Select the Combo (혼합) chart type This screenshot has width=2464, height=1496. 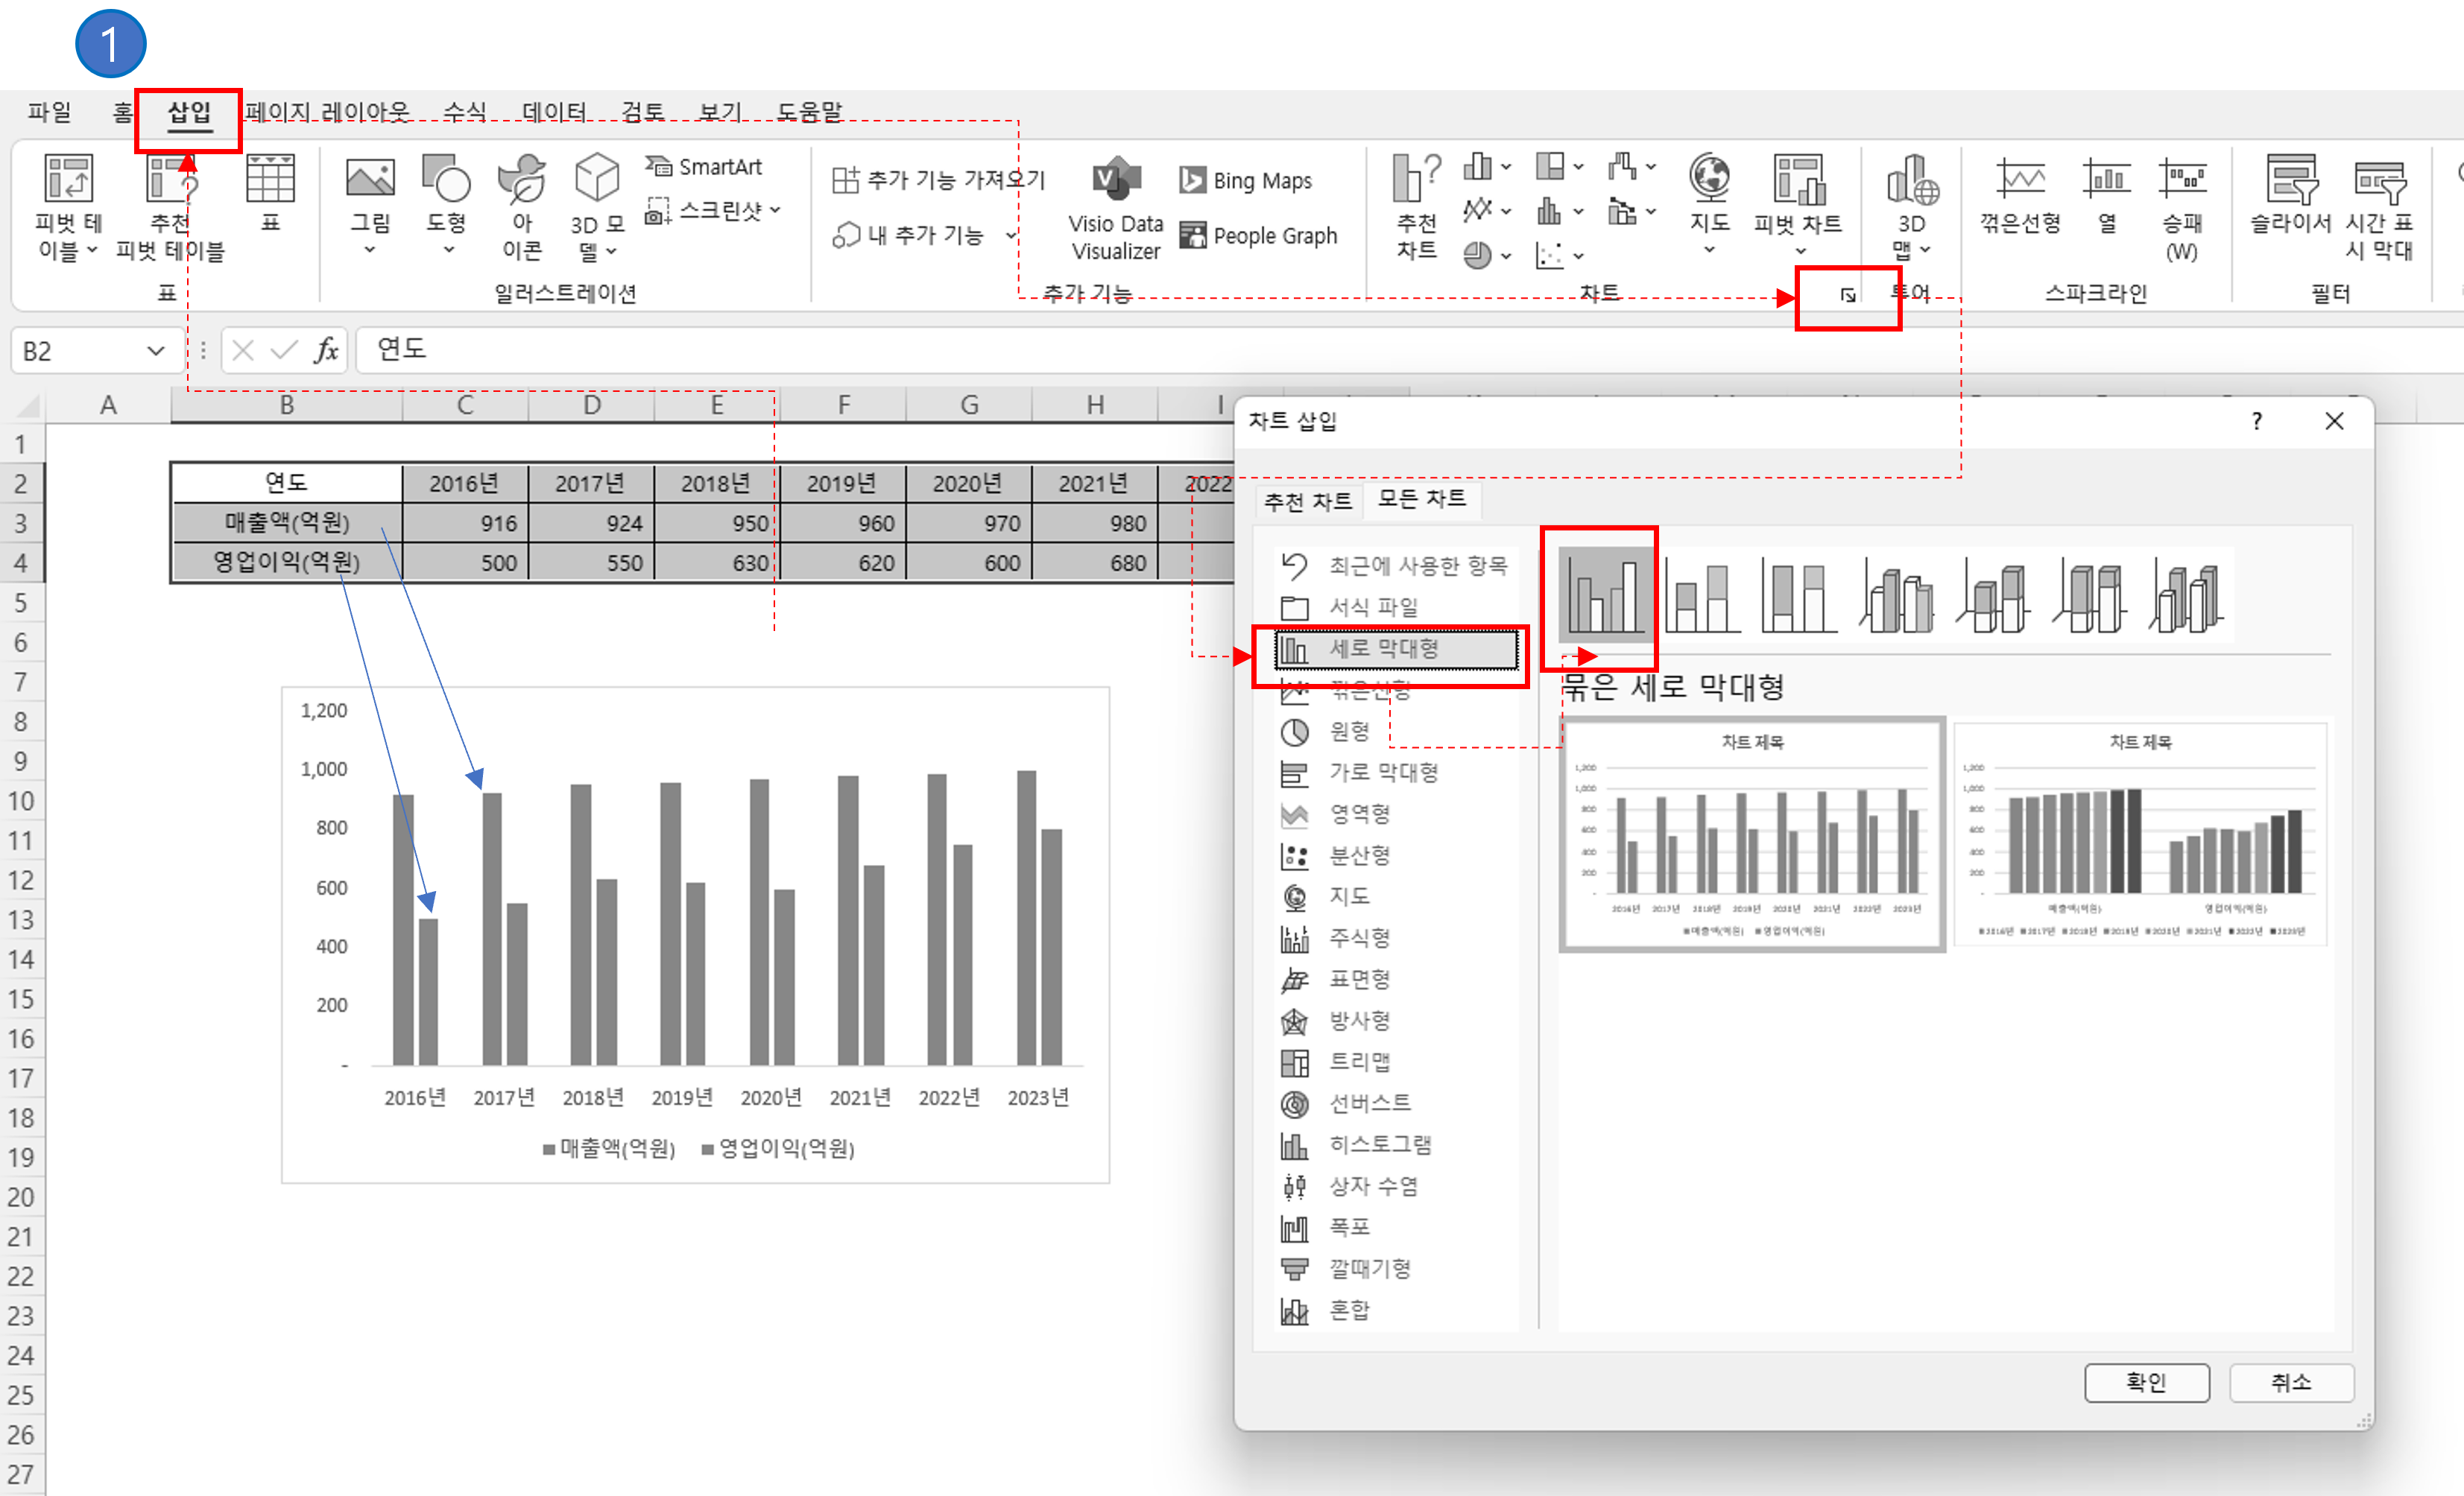(x=1348, y=1309)
